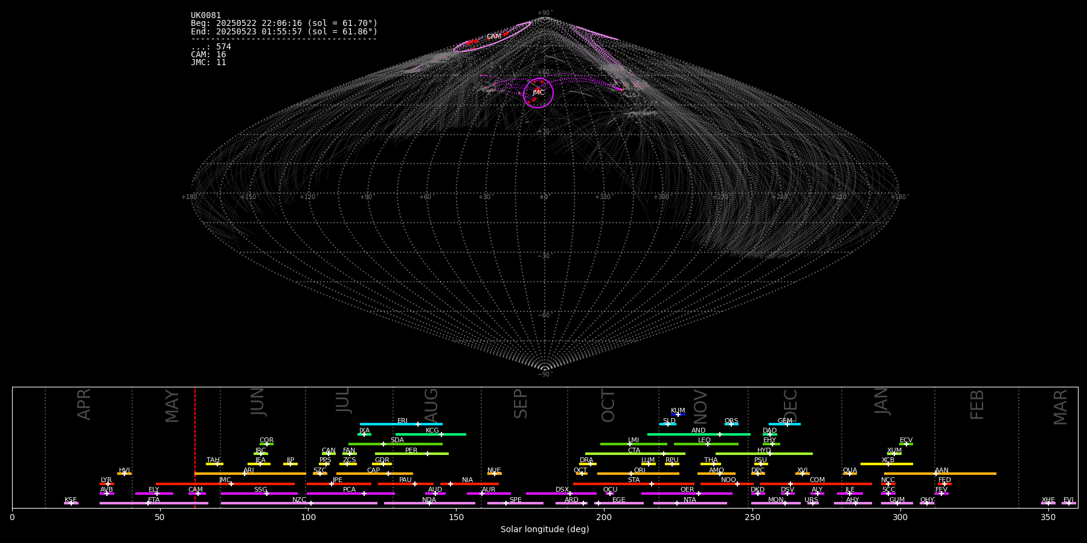This screenshot has height=543, width=1087.
Task: Click the -30 latitude label on map
Action: point(544,256)
